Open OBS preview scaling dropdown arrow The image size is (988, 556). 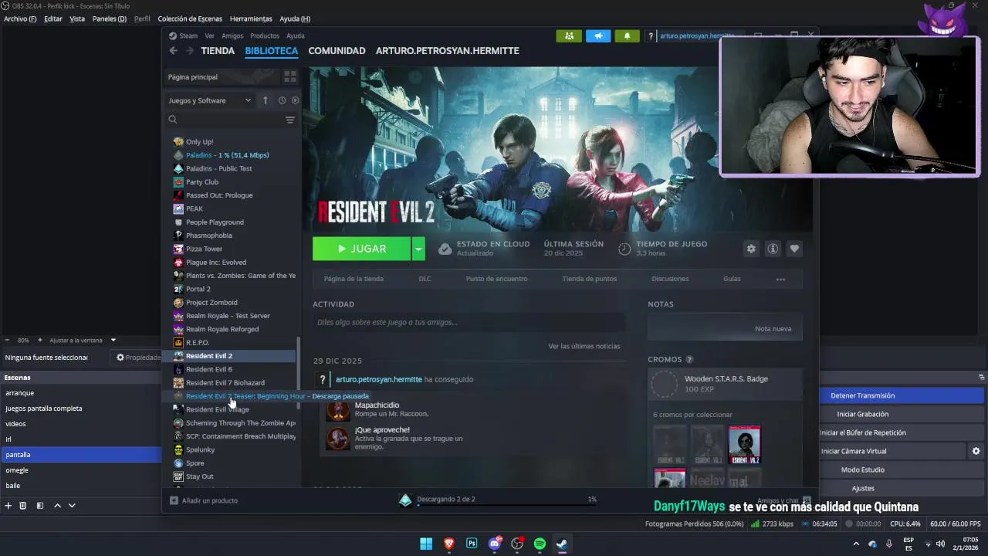(x=113, y=340)
